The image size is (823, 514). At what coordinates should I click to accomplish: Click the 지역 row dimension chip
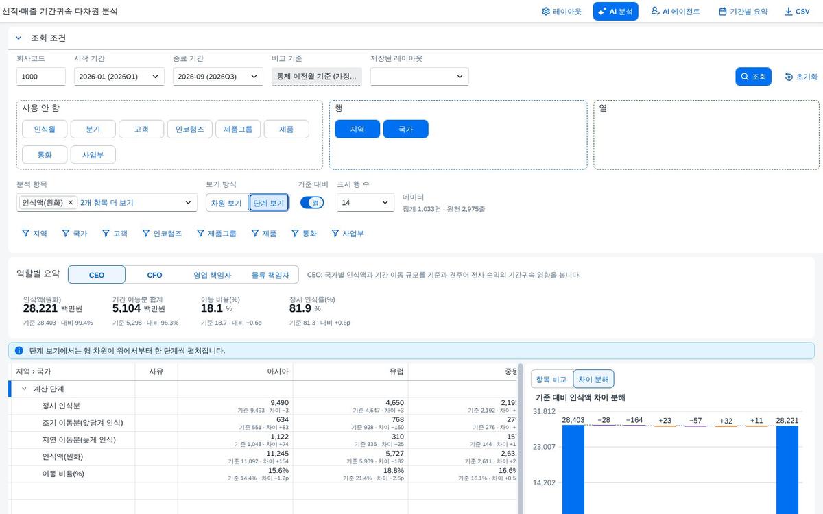(x=357, y=129)
